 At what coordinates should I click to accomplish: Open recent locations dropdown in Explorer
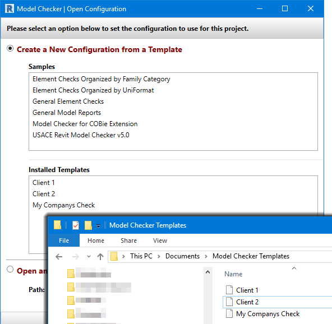tap(89, 257)
